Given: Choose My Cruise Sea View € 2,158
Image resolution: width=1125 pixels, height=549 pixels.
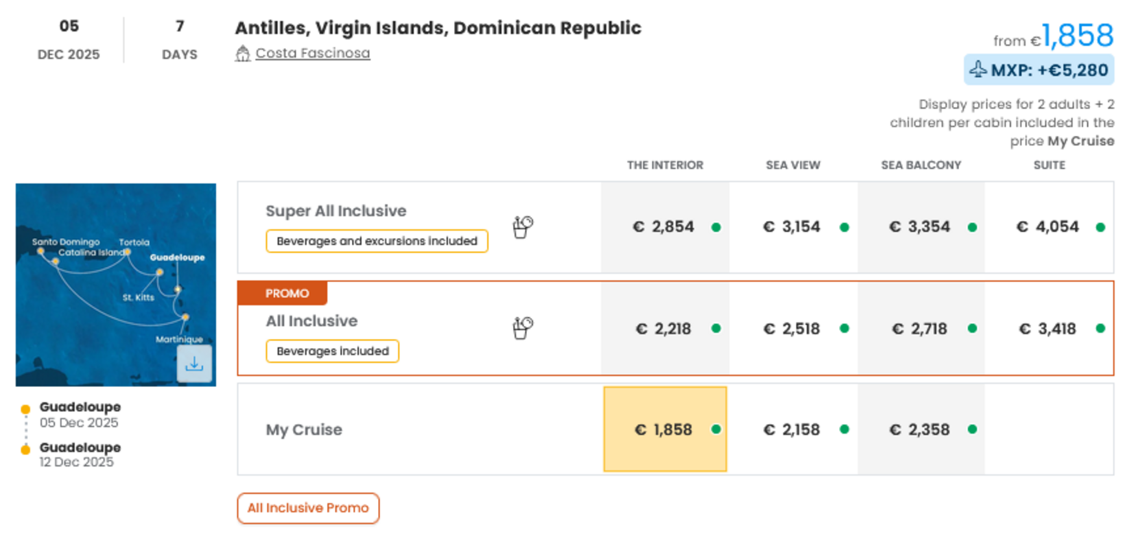Looking at the screenshot, I should coord(792,430).
